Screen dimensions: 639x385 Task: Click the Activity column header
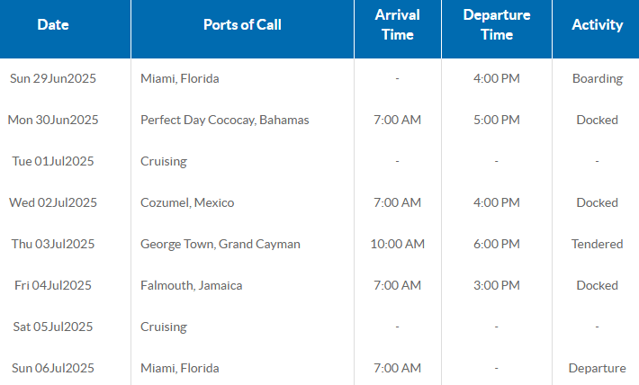pos(597,25)
